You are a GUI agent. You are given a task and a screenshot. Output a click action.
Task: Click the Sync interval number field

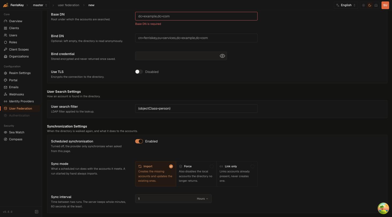point(165,199)
